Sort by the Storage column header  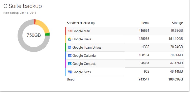point(177,23)
